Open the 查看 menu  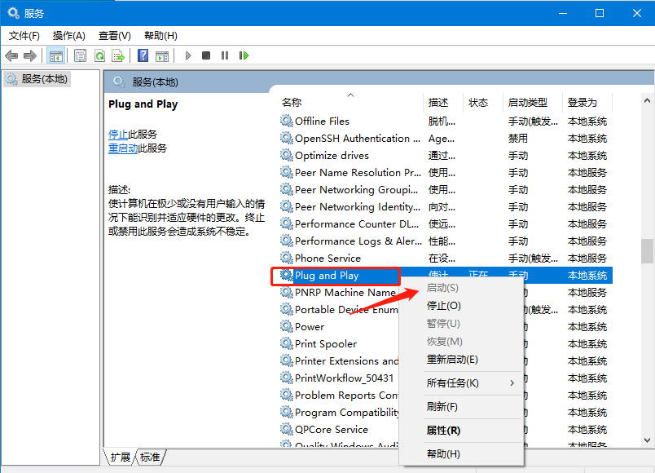(113, 35)
